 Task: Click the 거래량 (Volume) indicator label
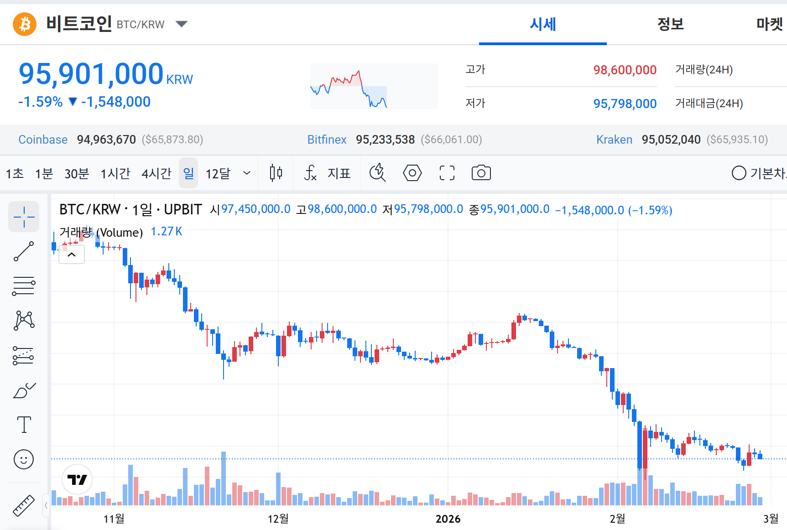(x=101, y=232)
